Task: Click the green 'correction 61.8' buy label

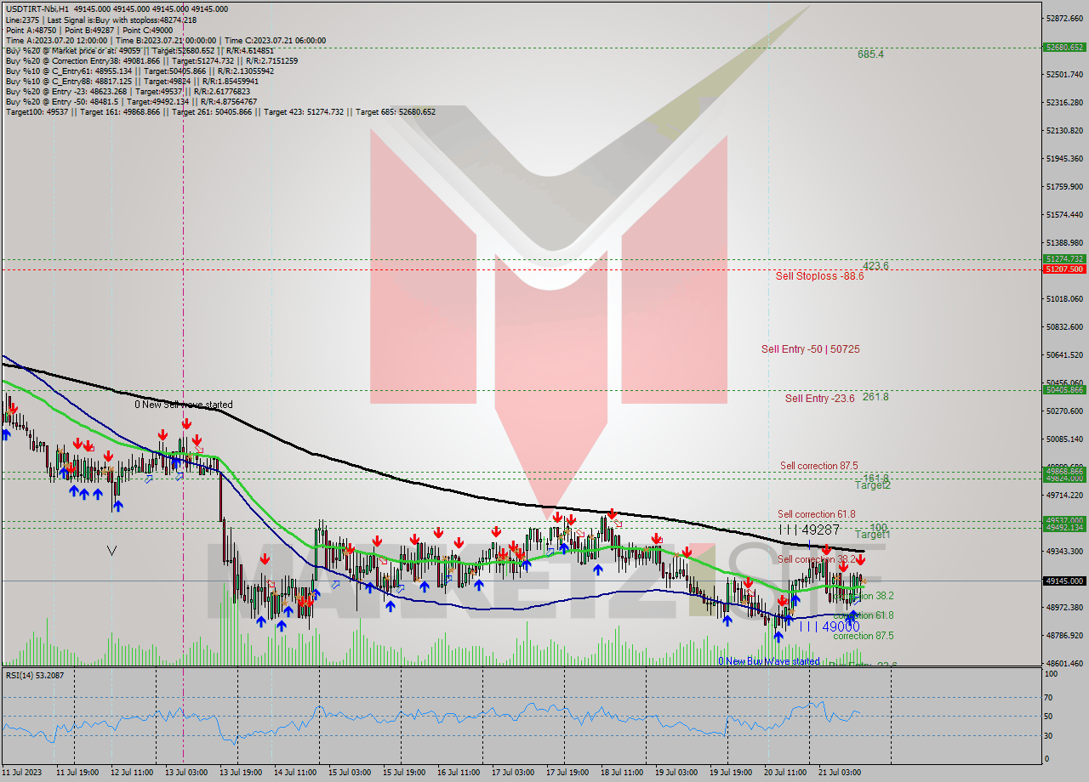Action: coord(863,615)
